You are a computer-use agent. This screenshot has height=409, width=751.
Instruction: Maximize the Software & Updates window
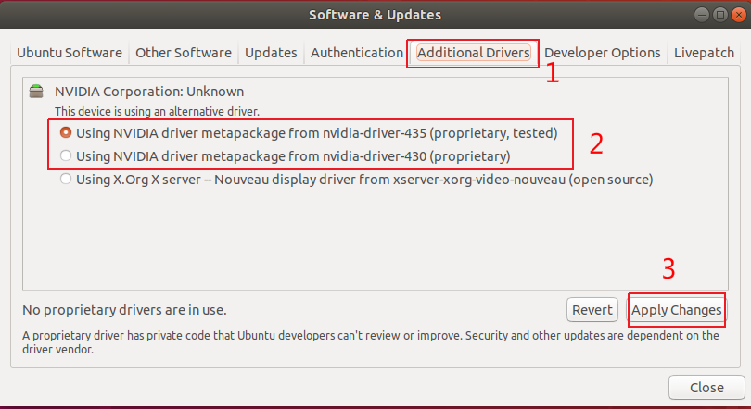[719, 15]
